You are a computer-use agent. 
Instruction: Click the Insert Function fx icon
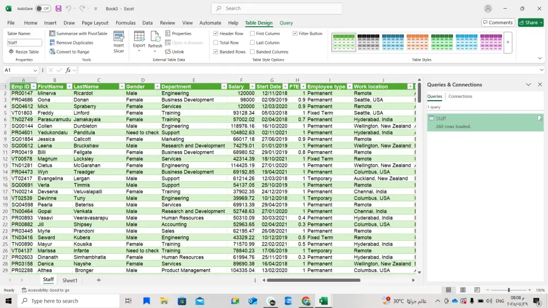coord(68,70)
